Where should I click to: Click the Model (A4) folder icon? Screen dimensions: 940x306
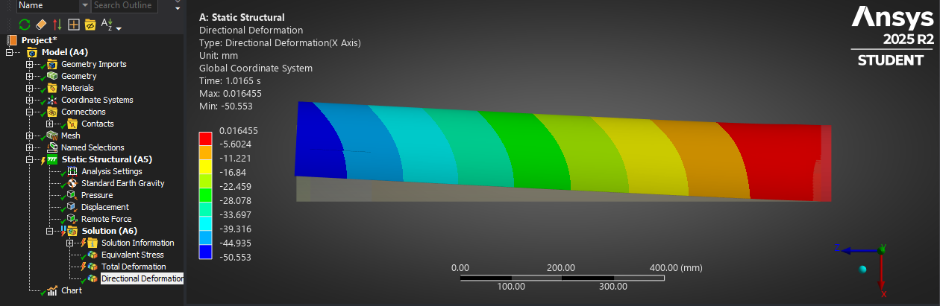(x=32, y=52)
